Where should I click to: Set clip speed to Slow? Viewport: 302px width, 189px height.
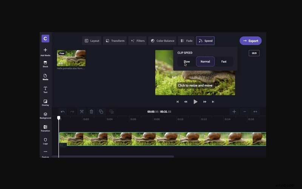(x=186, y=62)
